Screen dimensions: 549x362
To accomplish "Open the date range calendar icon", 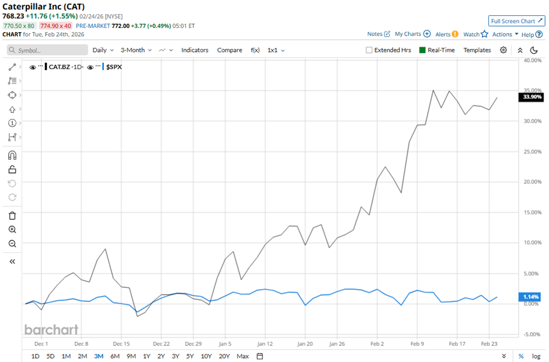I will coord(259,356).
